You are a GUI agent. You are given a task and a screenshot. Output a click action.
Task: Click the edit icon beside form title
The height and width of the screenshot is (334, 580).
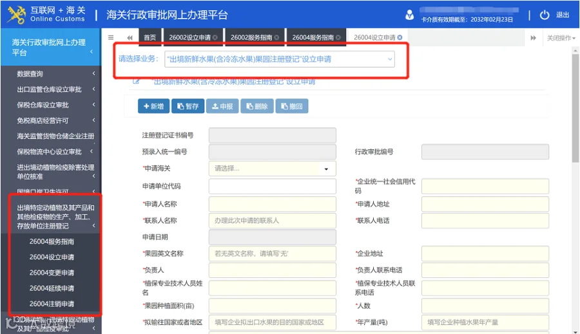(x=136, y=81)
